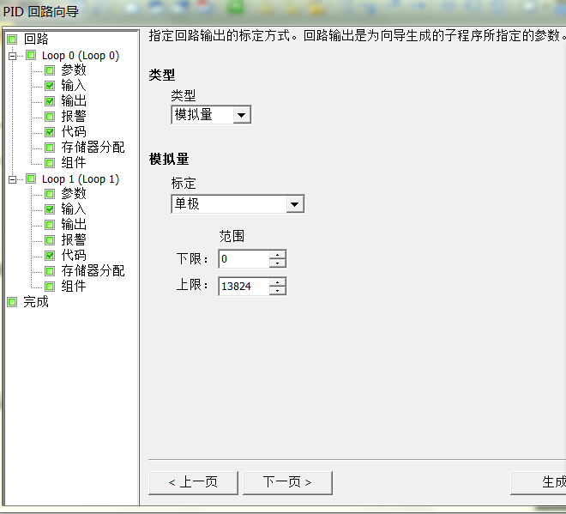566x514 pixels.
Task: Click the status icon beside Loop 1 输出
Action: pyautogui.click(x=50, y=225)
